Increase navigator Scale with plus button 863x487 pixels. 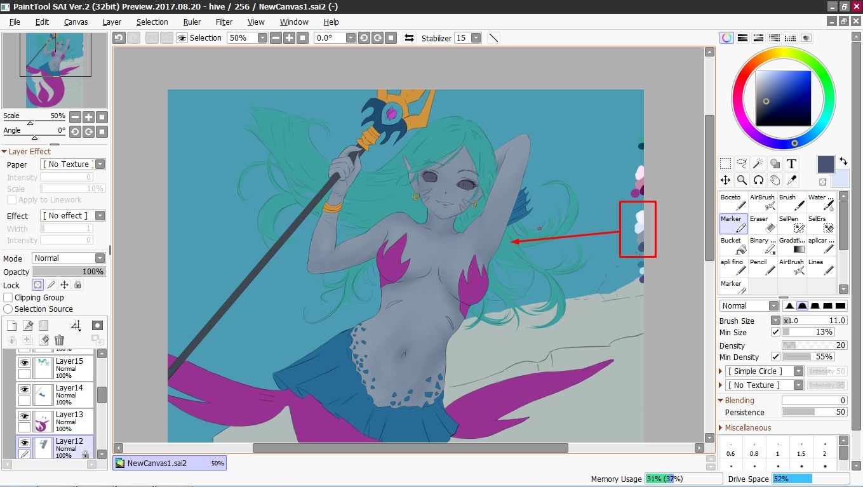click(x=88, y=117)
